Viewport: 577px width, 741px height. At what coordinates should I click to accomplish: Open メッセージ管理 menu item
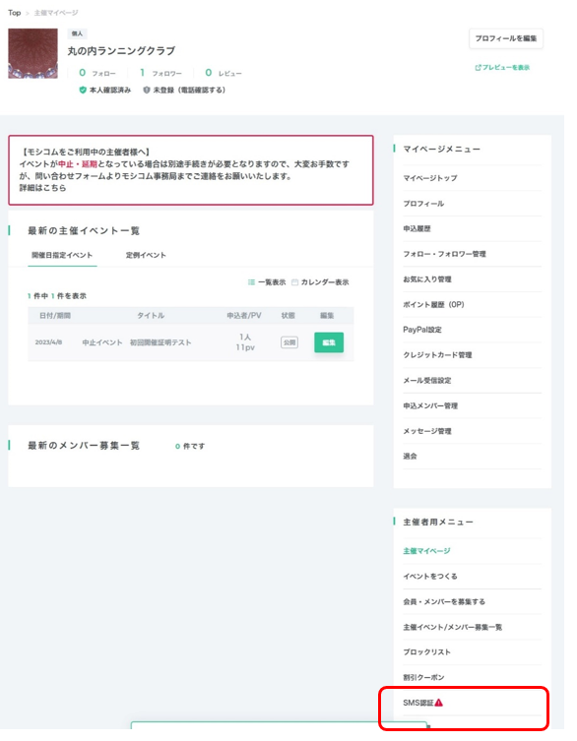427,431
